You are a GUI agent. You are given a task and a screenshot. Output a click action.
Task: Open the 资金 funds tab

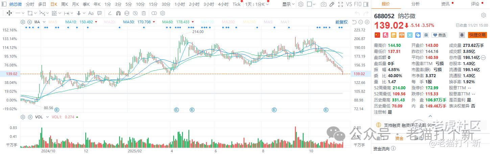click(399, 138)
